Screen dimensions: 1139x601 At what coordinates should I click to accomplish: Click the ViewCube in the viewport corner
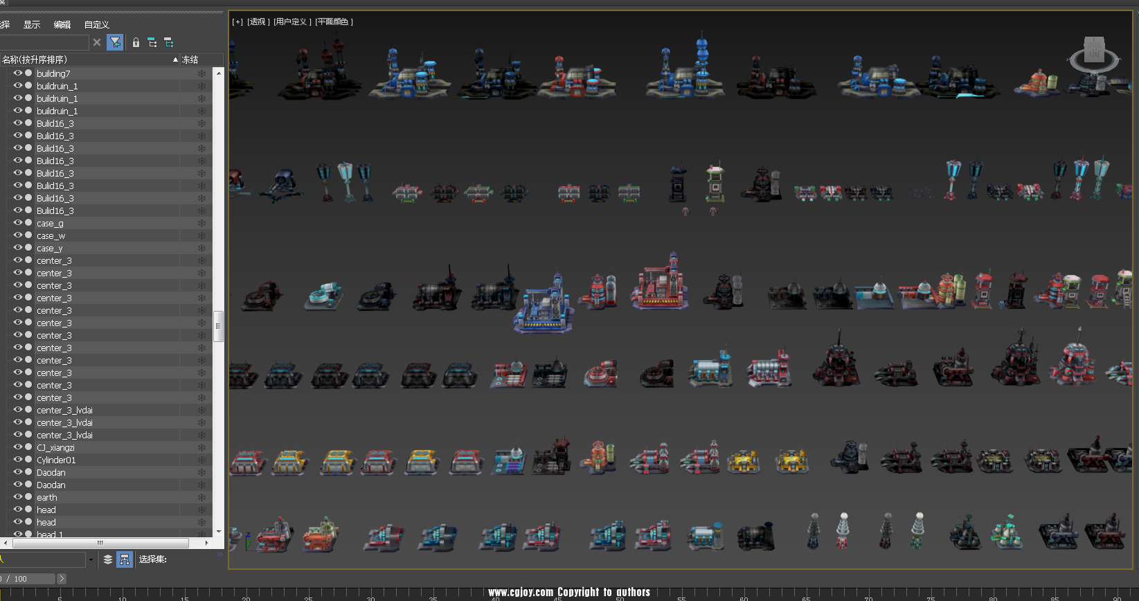tap(1094, 57)
